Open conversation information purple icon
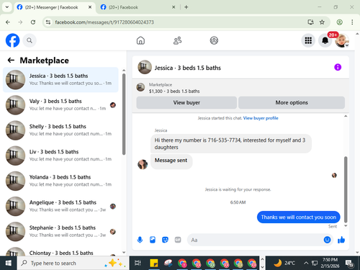360x270 pixels. click(x=338, y=67)
